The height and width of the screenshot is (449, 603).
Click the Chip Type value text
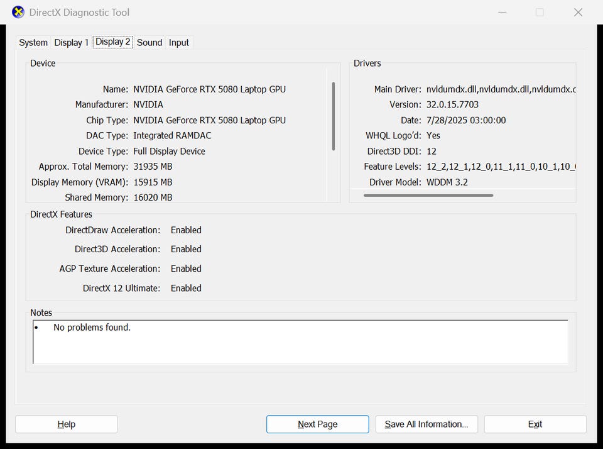click(210, 120)
